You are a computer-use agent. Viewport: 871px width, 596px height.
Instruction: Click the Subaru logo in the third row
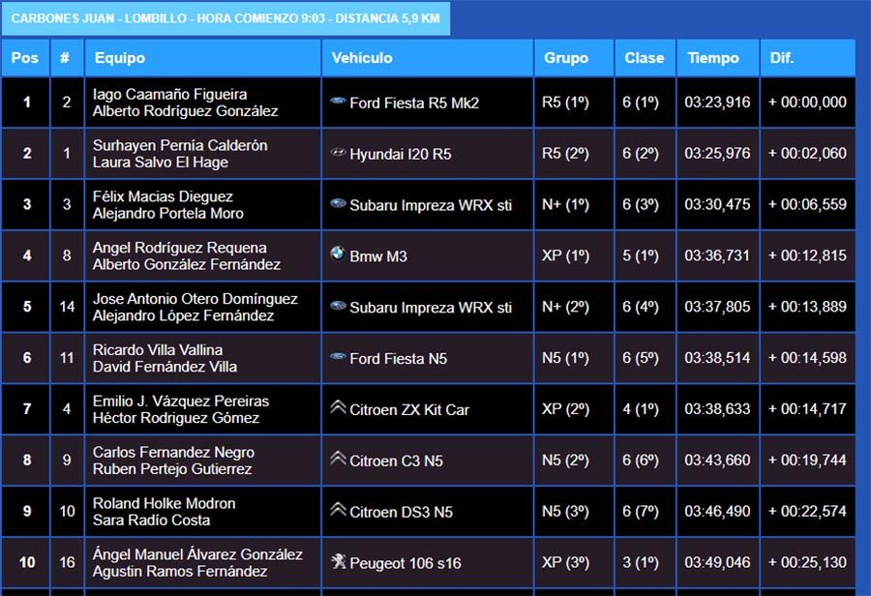pyautogui.click(x=338, y=204)
